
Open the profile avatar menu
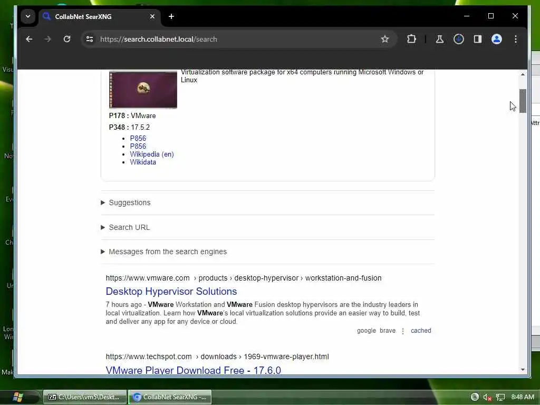497,39
